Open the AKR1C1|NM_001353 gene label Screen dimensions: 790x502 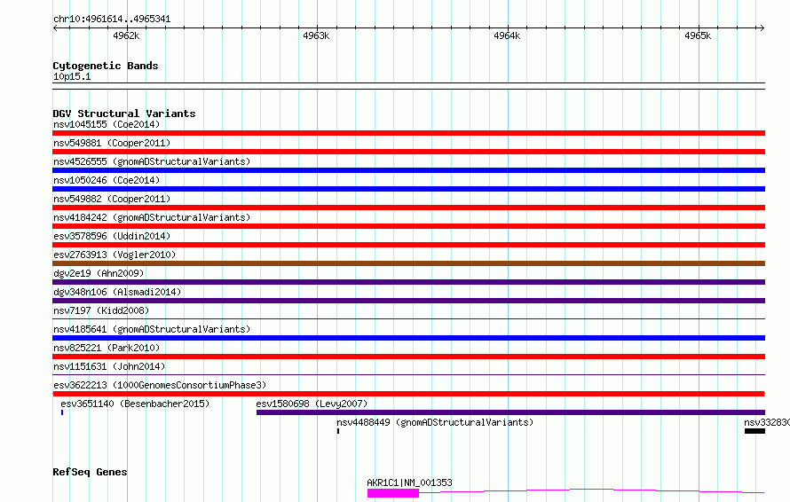(x=409, y=482)
